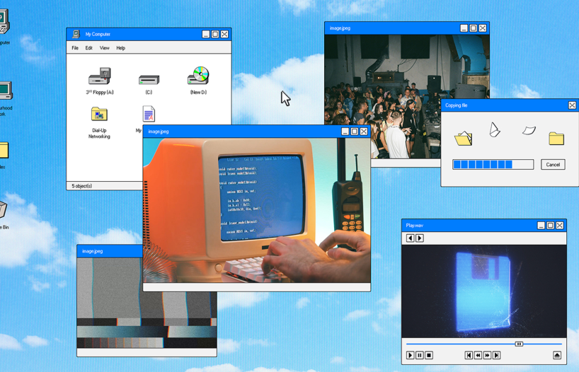Open the (New D:) CD drive
The height and width of the screenshot is (372, 579).
click(x=198, y=76)
